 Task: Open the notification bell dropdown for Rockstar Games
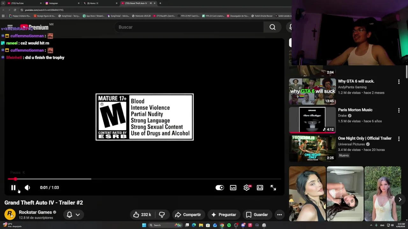tap(73, 215)
